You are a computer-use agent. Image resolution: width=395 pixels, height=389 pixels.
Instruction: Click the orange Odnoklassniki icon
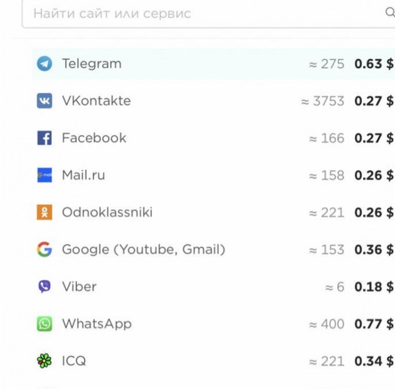(44, 212)
